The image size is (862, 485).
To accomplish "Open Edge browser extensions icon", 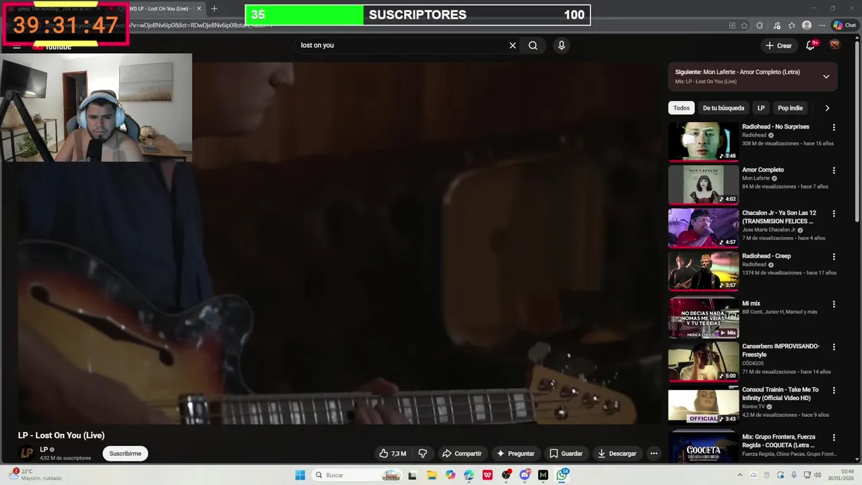I will 760,26.
